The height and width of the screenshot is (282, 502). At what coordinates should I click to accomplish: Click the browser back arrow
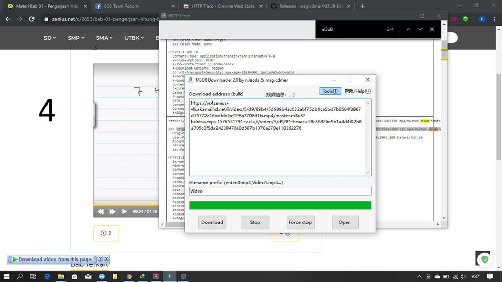8,19
